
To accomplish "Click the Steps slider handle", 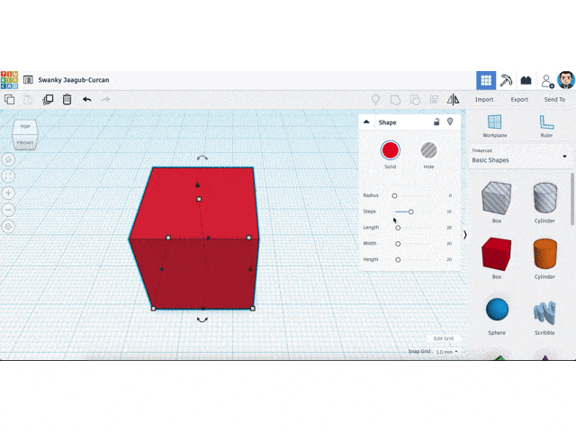I will coord(410,211).
